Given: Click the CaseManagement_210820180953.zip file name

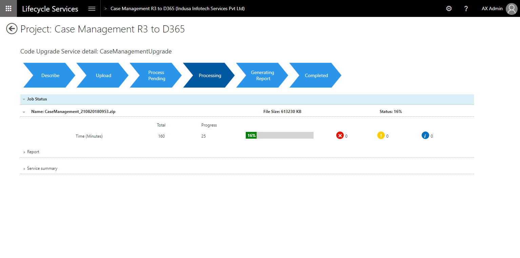Looking at the screenshot, I should [x=73, y=111].
